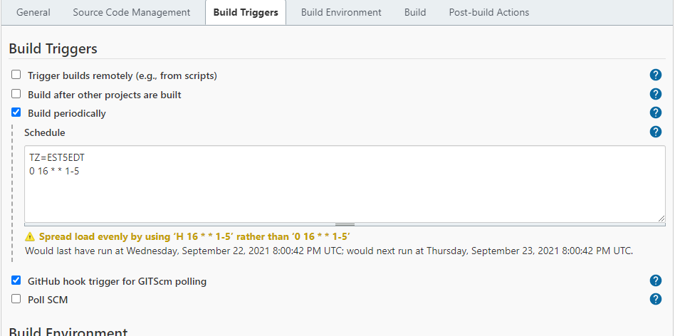Enable Trigger builds remotely checkbox
Viewport: 675px width, 336px height.
click(x=16, y=75)
